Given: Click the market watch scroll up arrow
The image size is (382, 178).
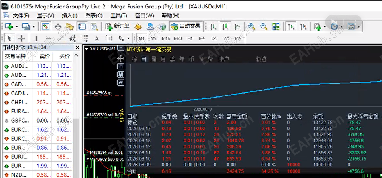Looking at the screenshot, I should pyautogui.click(x=76, y=55).
